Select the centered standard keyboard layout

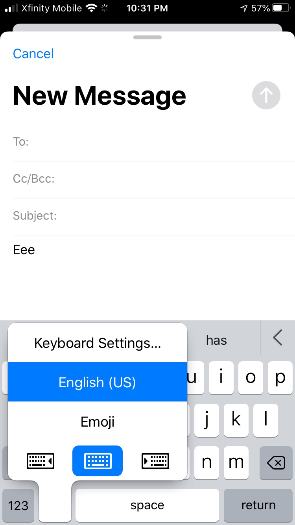point(98,461)
